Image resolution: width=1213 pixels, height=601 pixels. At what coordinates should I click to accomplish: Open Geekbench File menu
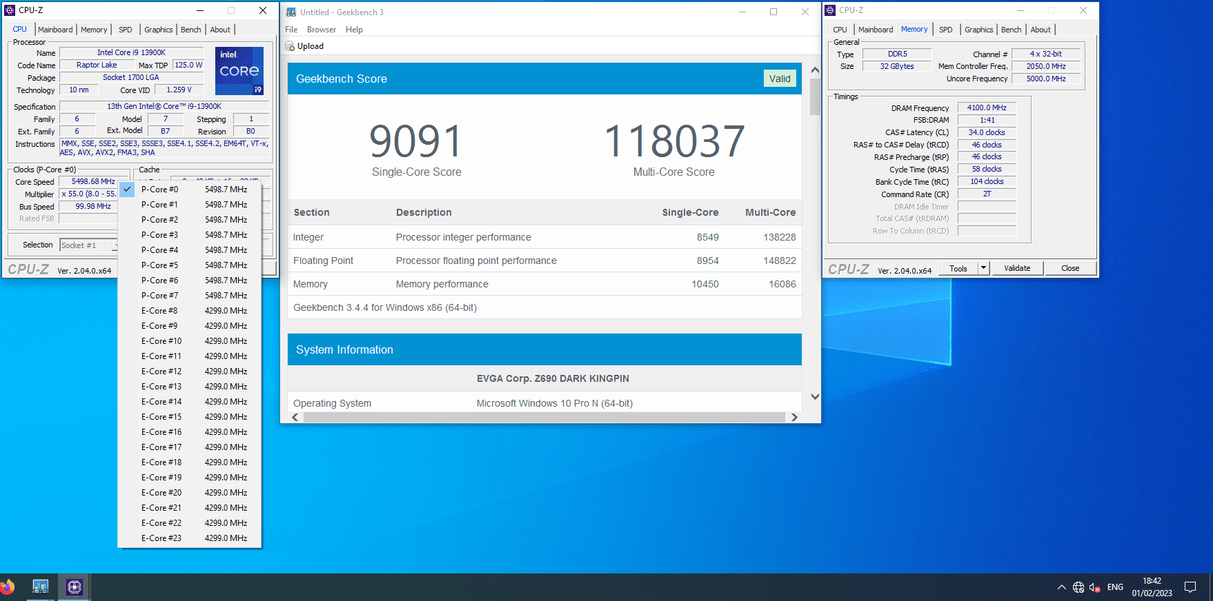tap(291, 30)
